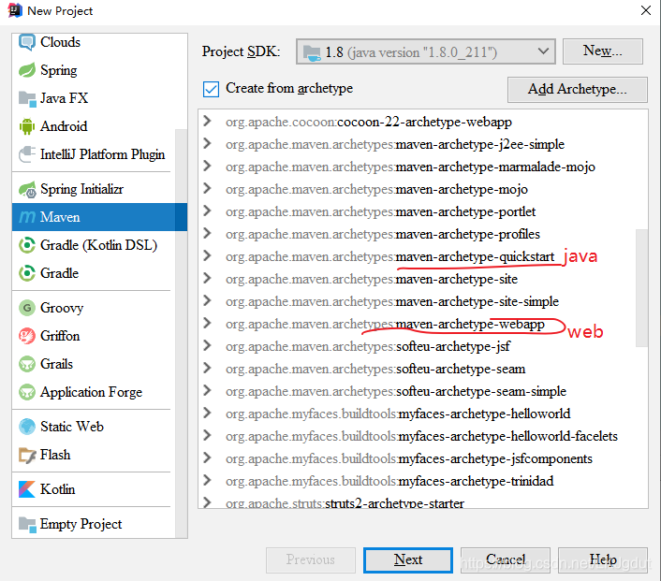Select softeu-archetype-seam archetype row
Viewport: 661px width, 581px height.
[x=423, y=369]
